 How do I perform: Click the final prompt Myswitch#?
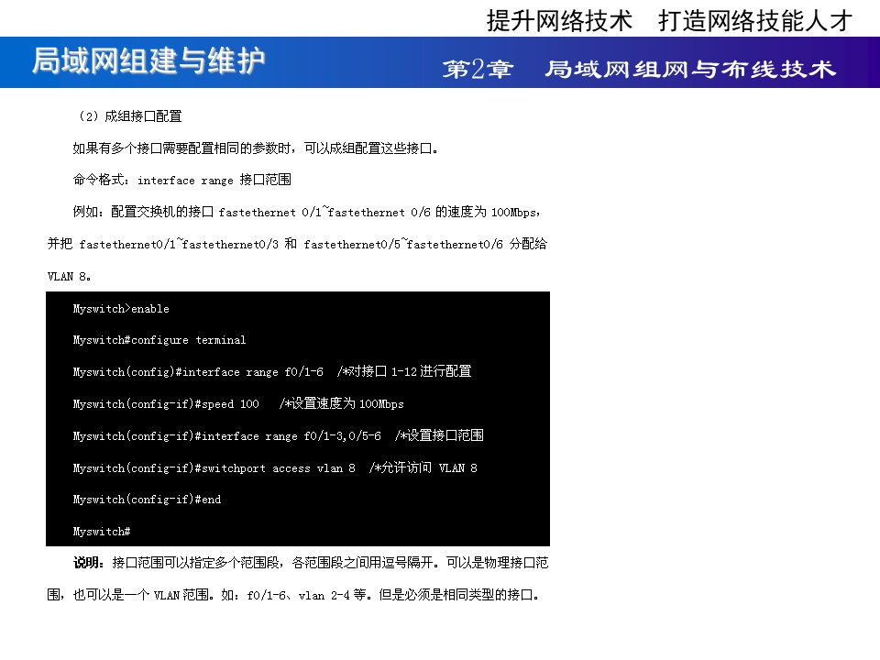pyautogui.click(x=102, y=532)
